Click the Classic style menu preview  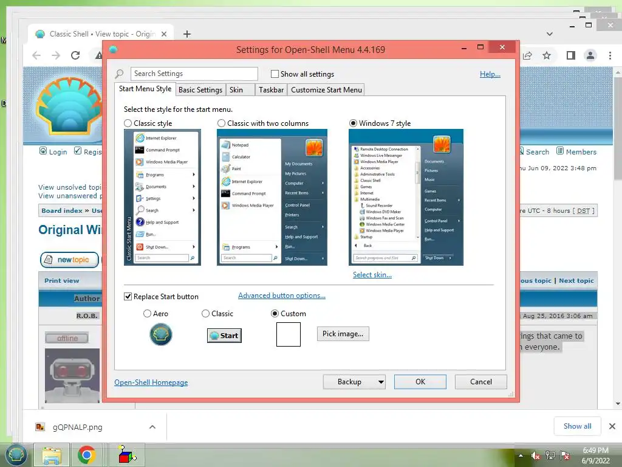[x=162, y=198]
